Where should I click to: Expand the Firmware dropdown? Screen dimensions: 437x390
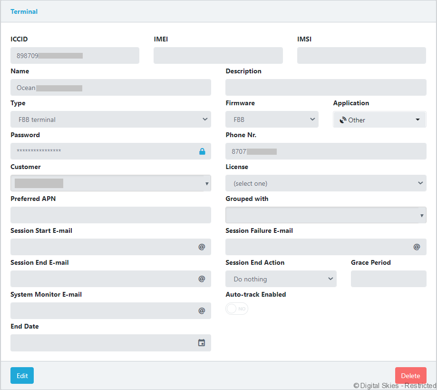click(x=272, y=120)
